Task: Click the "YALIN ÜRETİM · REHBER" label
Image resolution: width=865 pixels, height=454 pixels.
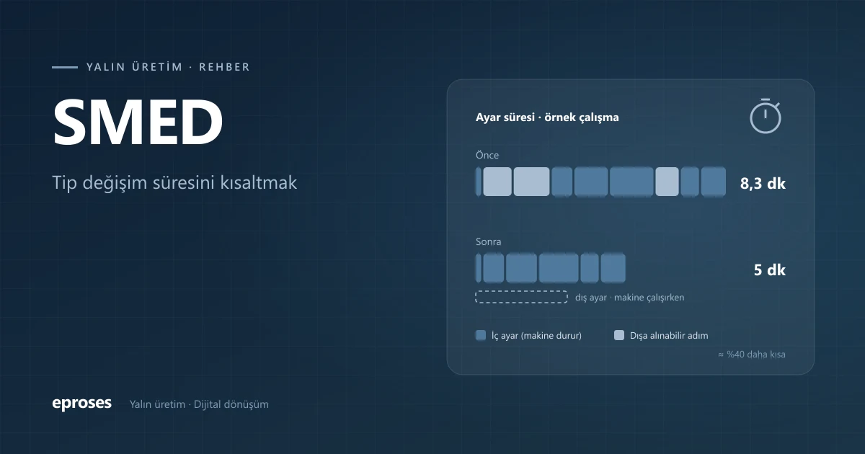Action: (168, 67)
